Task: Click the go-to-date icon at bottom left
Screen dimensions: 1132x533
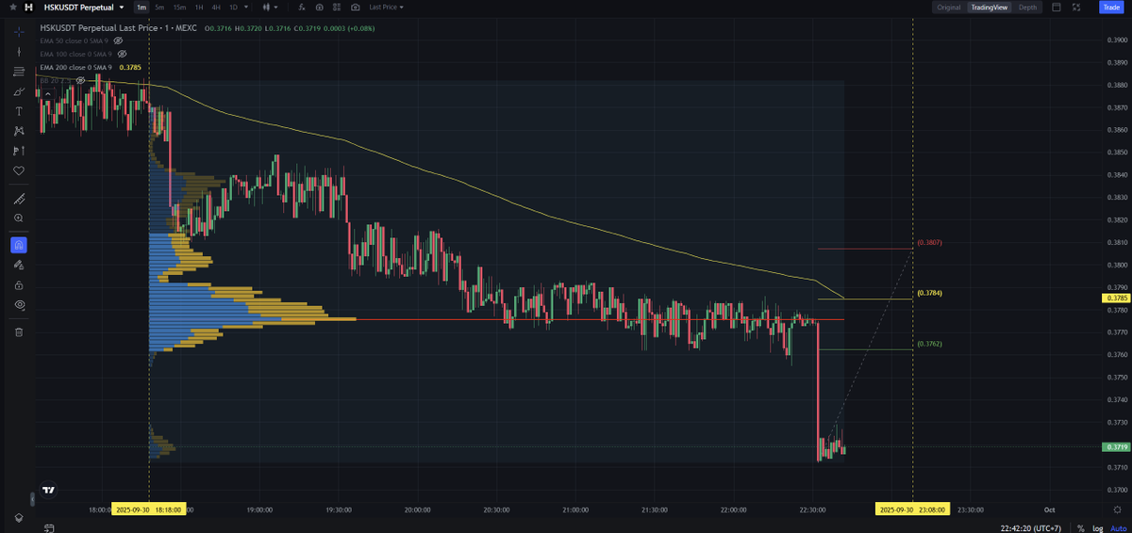Action: point(48,528)
